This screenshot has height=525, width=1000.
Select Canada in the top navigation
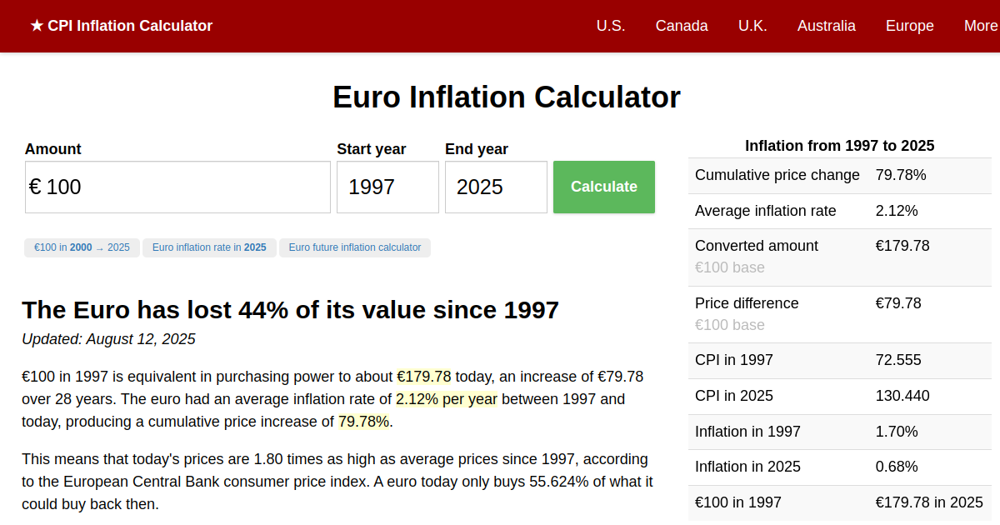(682, 26)
